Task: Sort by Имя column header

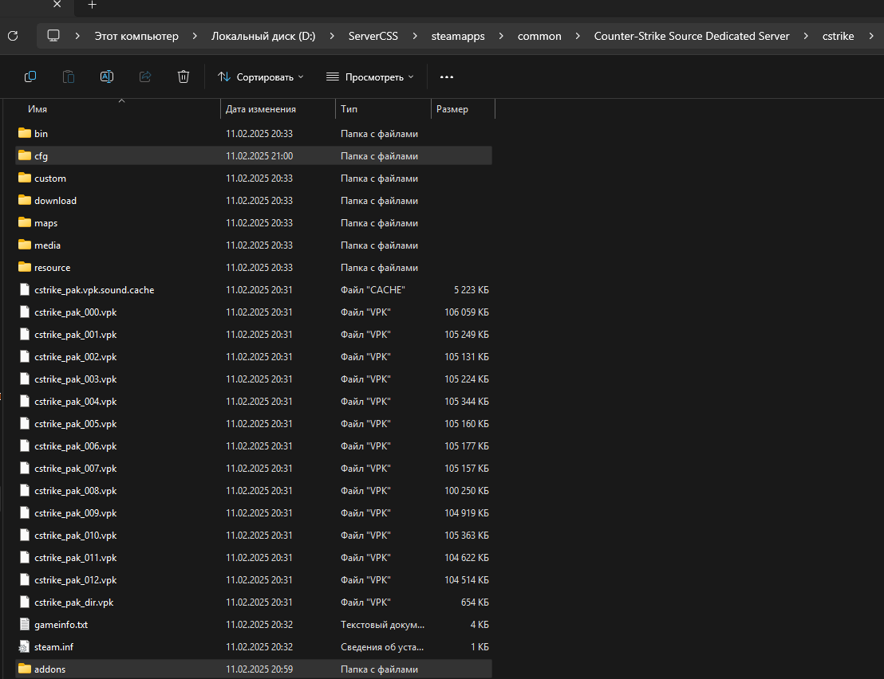Action: pos(37,109)
